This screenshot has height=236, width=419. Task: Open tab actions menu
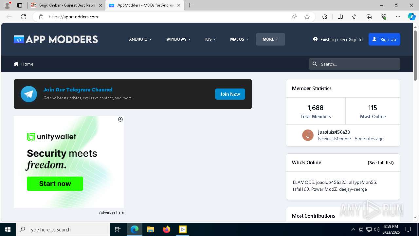click(x=20, y=5)
